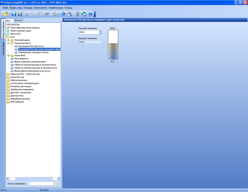Select V5V13K03.bin root tree entry

[13, 24]
